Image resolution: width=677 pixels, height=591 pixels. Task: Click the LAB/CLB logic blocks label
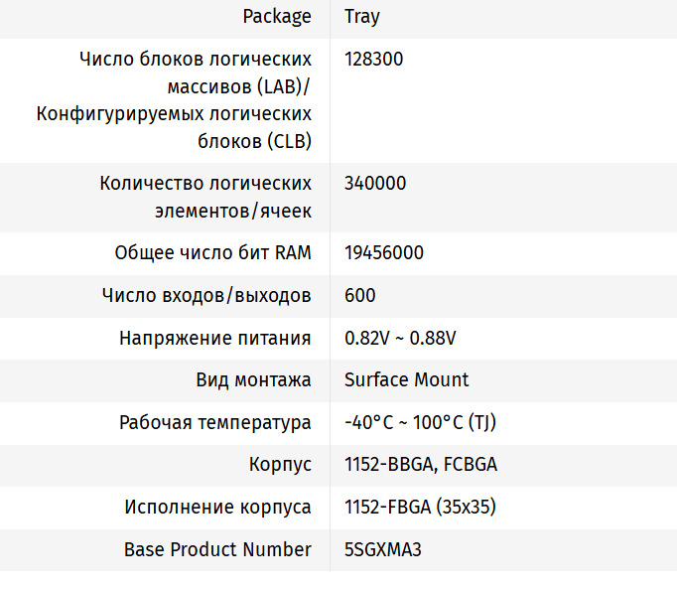pos(174,100)
